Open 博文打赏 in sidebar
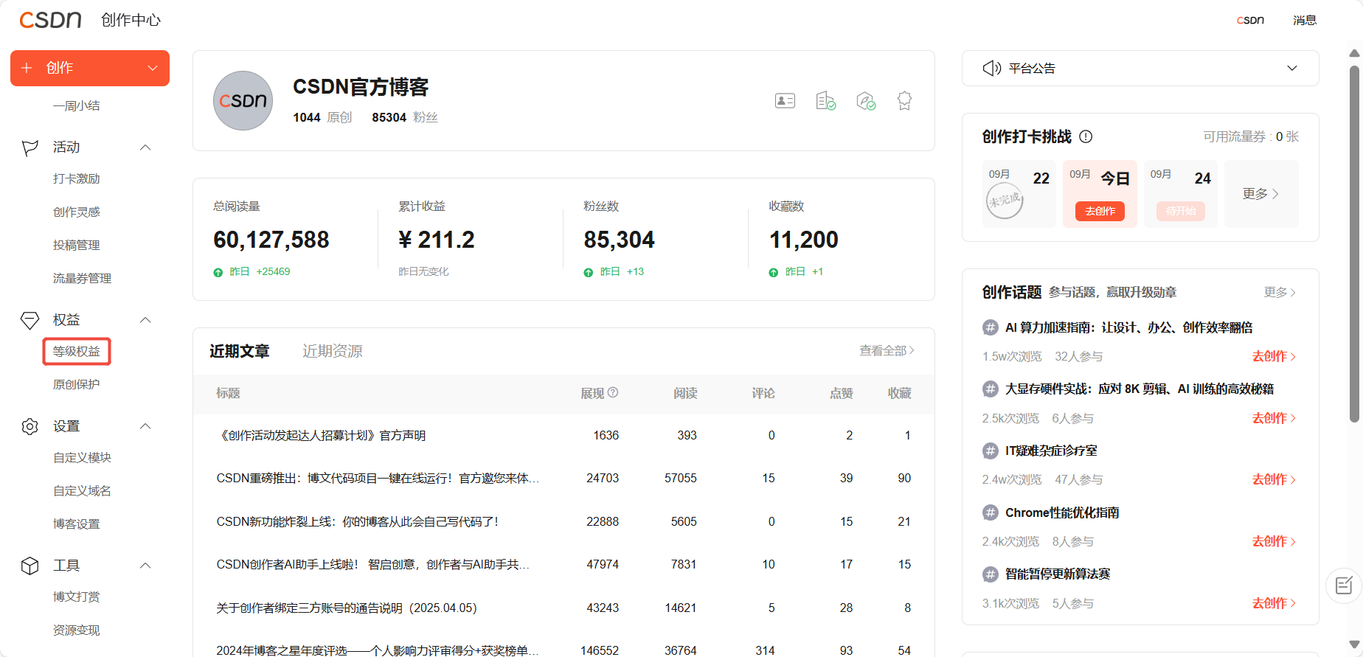The width and height of the screenshot is (1363, 657). (77, 597)
